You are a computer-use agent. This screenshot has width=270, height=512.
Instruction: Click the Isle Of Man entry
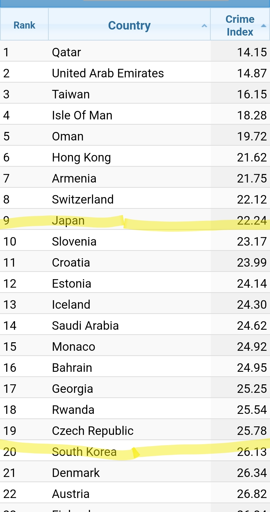82,115
